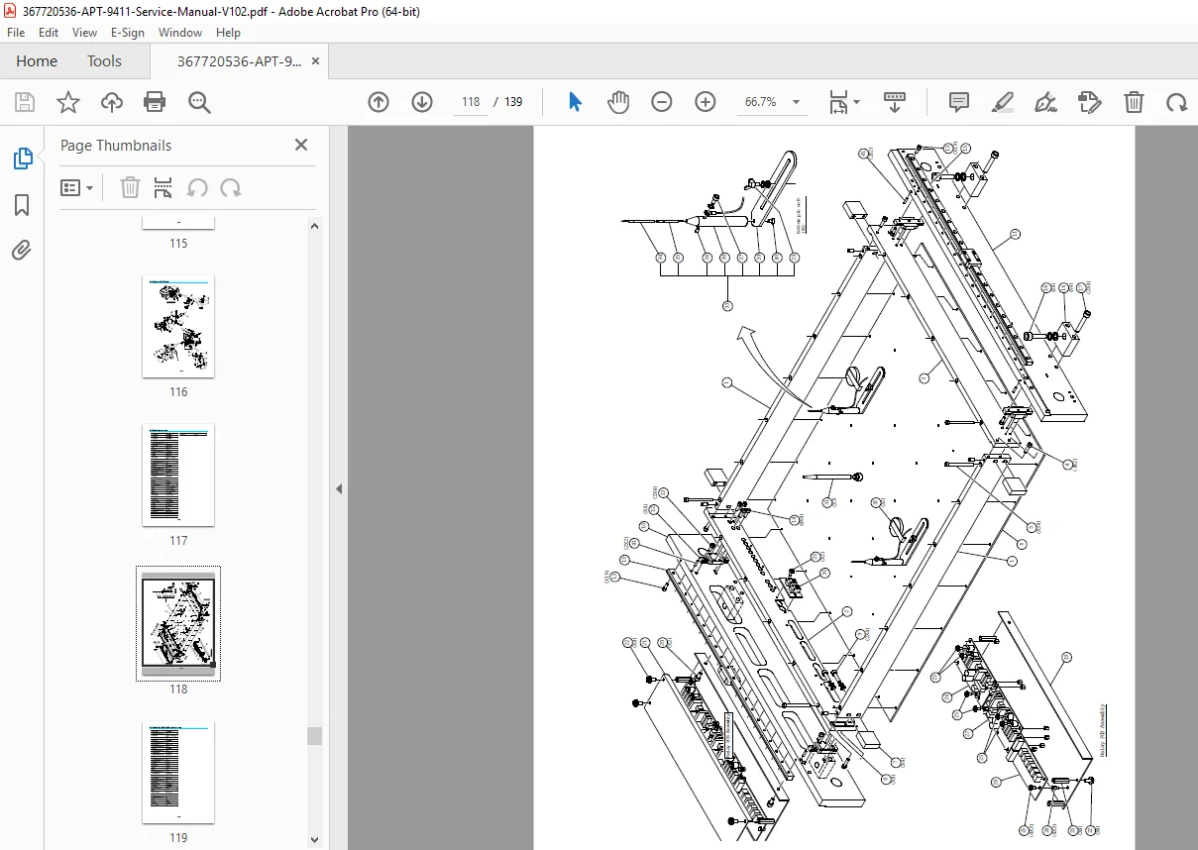Select the page 119 thumbnail

(x=178, y=773)
